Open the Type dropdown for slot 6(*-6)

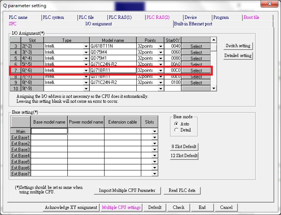click(86, 70)
